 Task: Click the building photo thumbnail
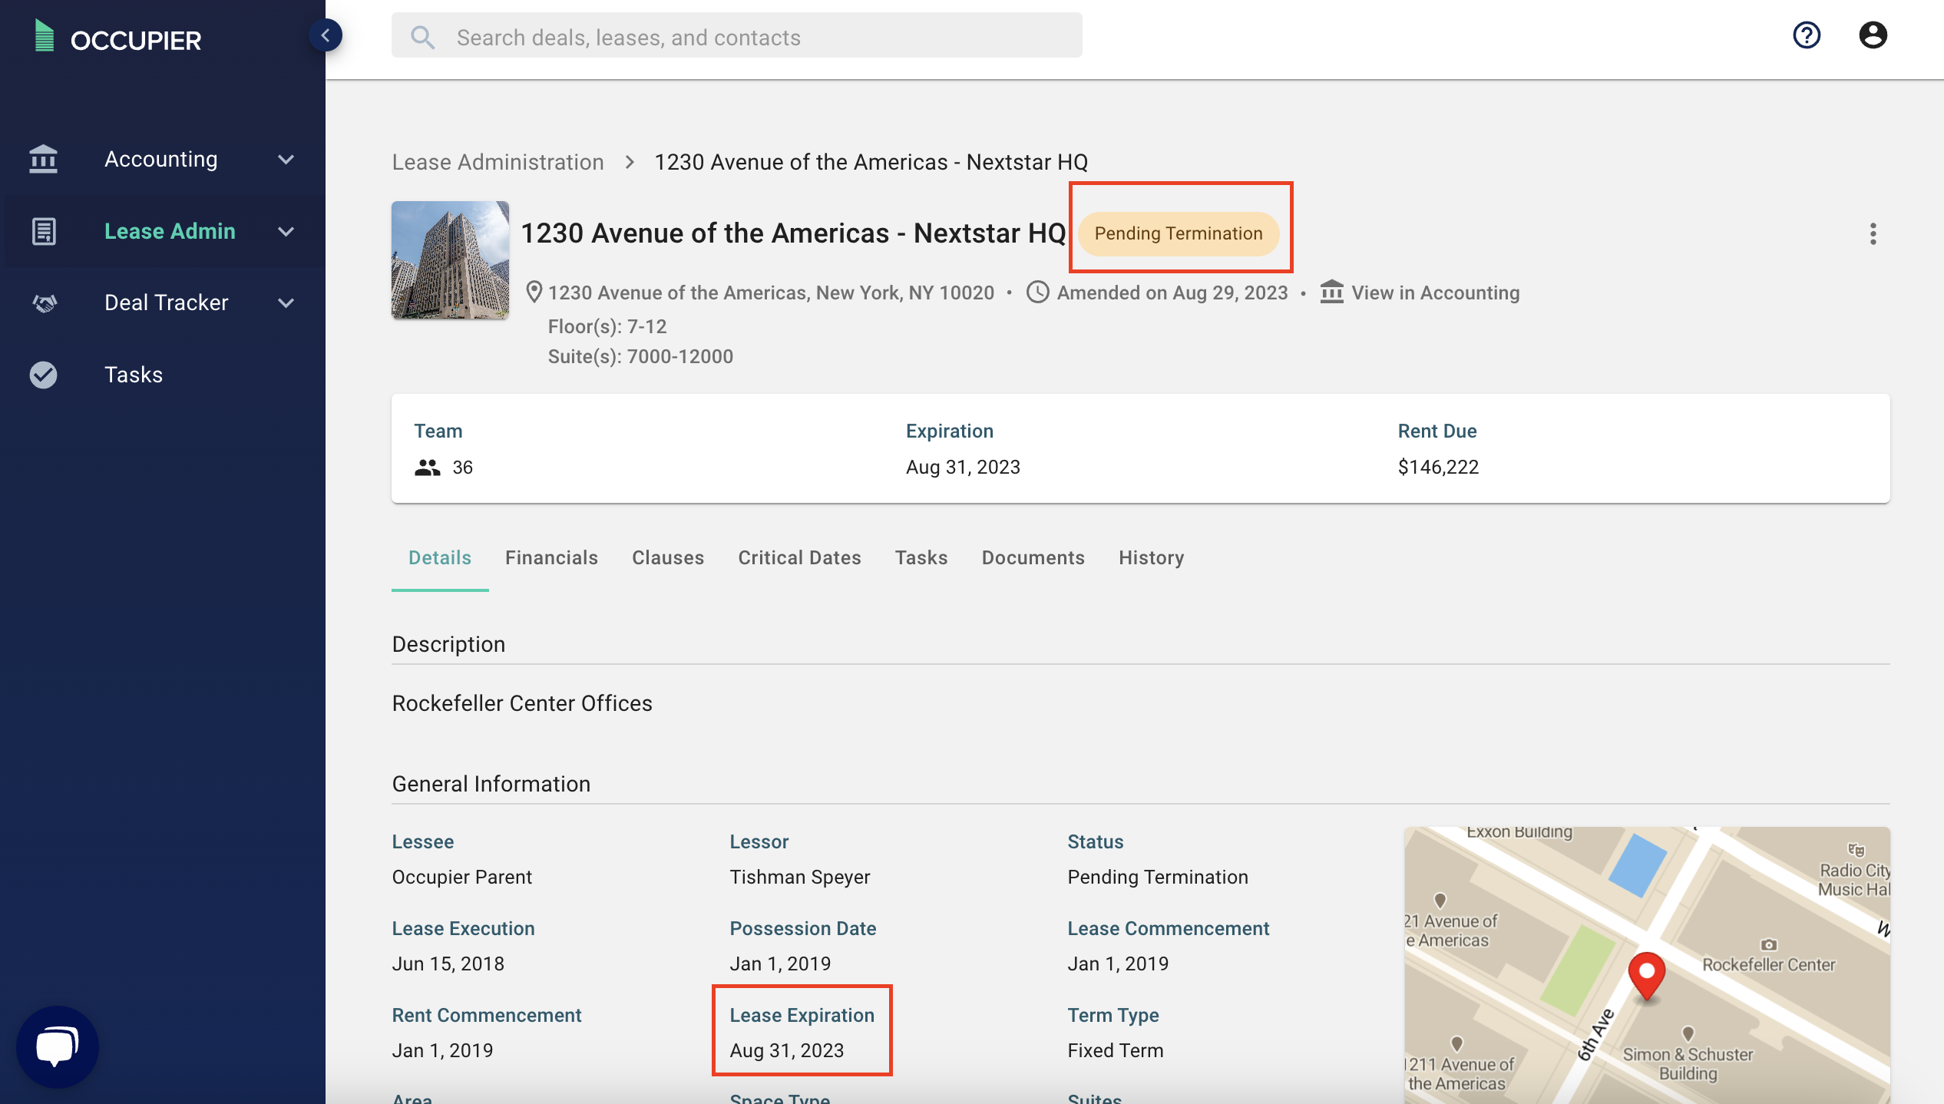pos(450,260)
